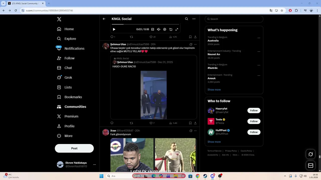This screenshot has width=321, height=180.
Task: Open the Windows Start menu
Action: pos(101,176)
